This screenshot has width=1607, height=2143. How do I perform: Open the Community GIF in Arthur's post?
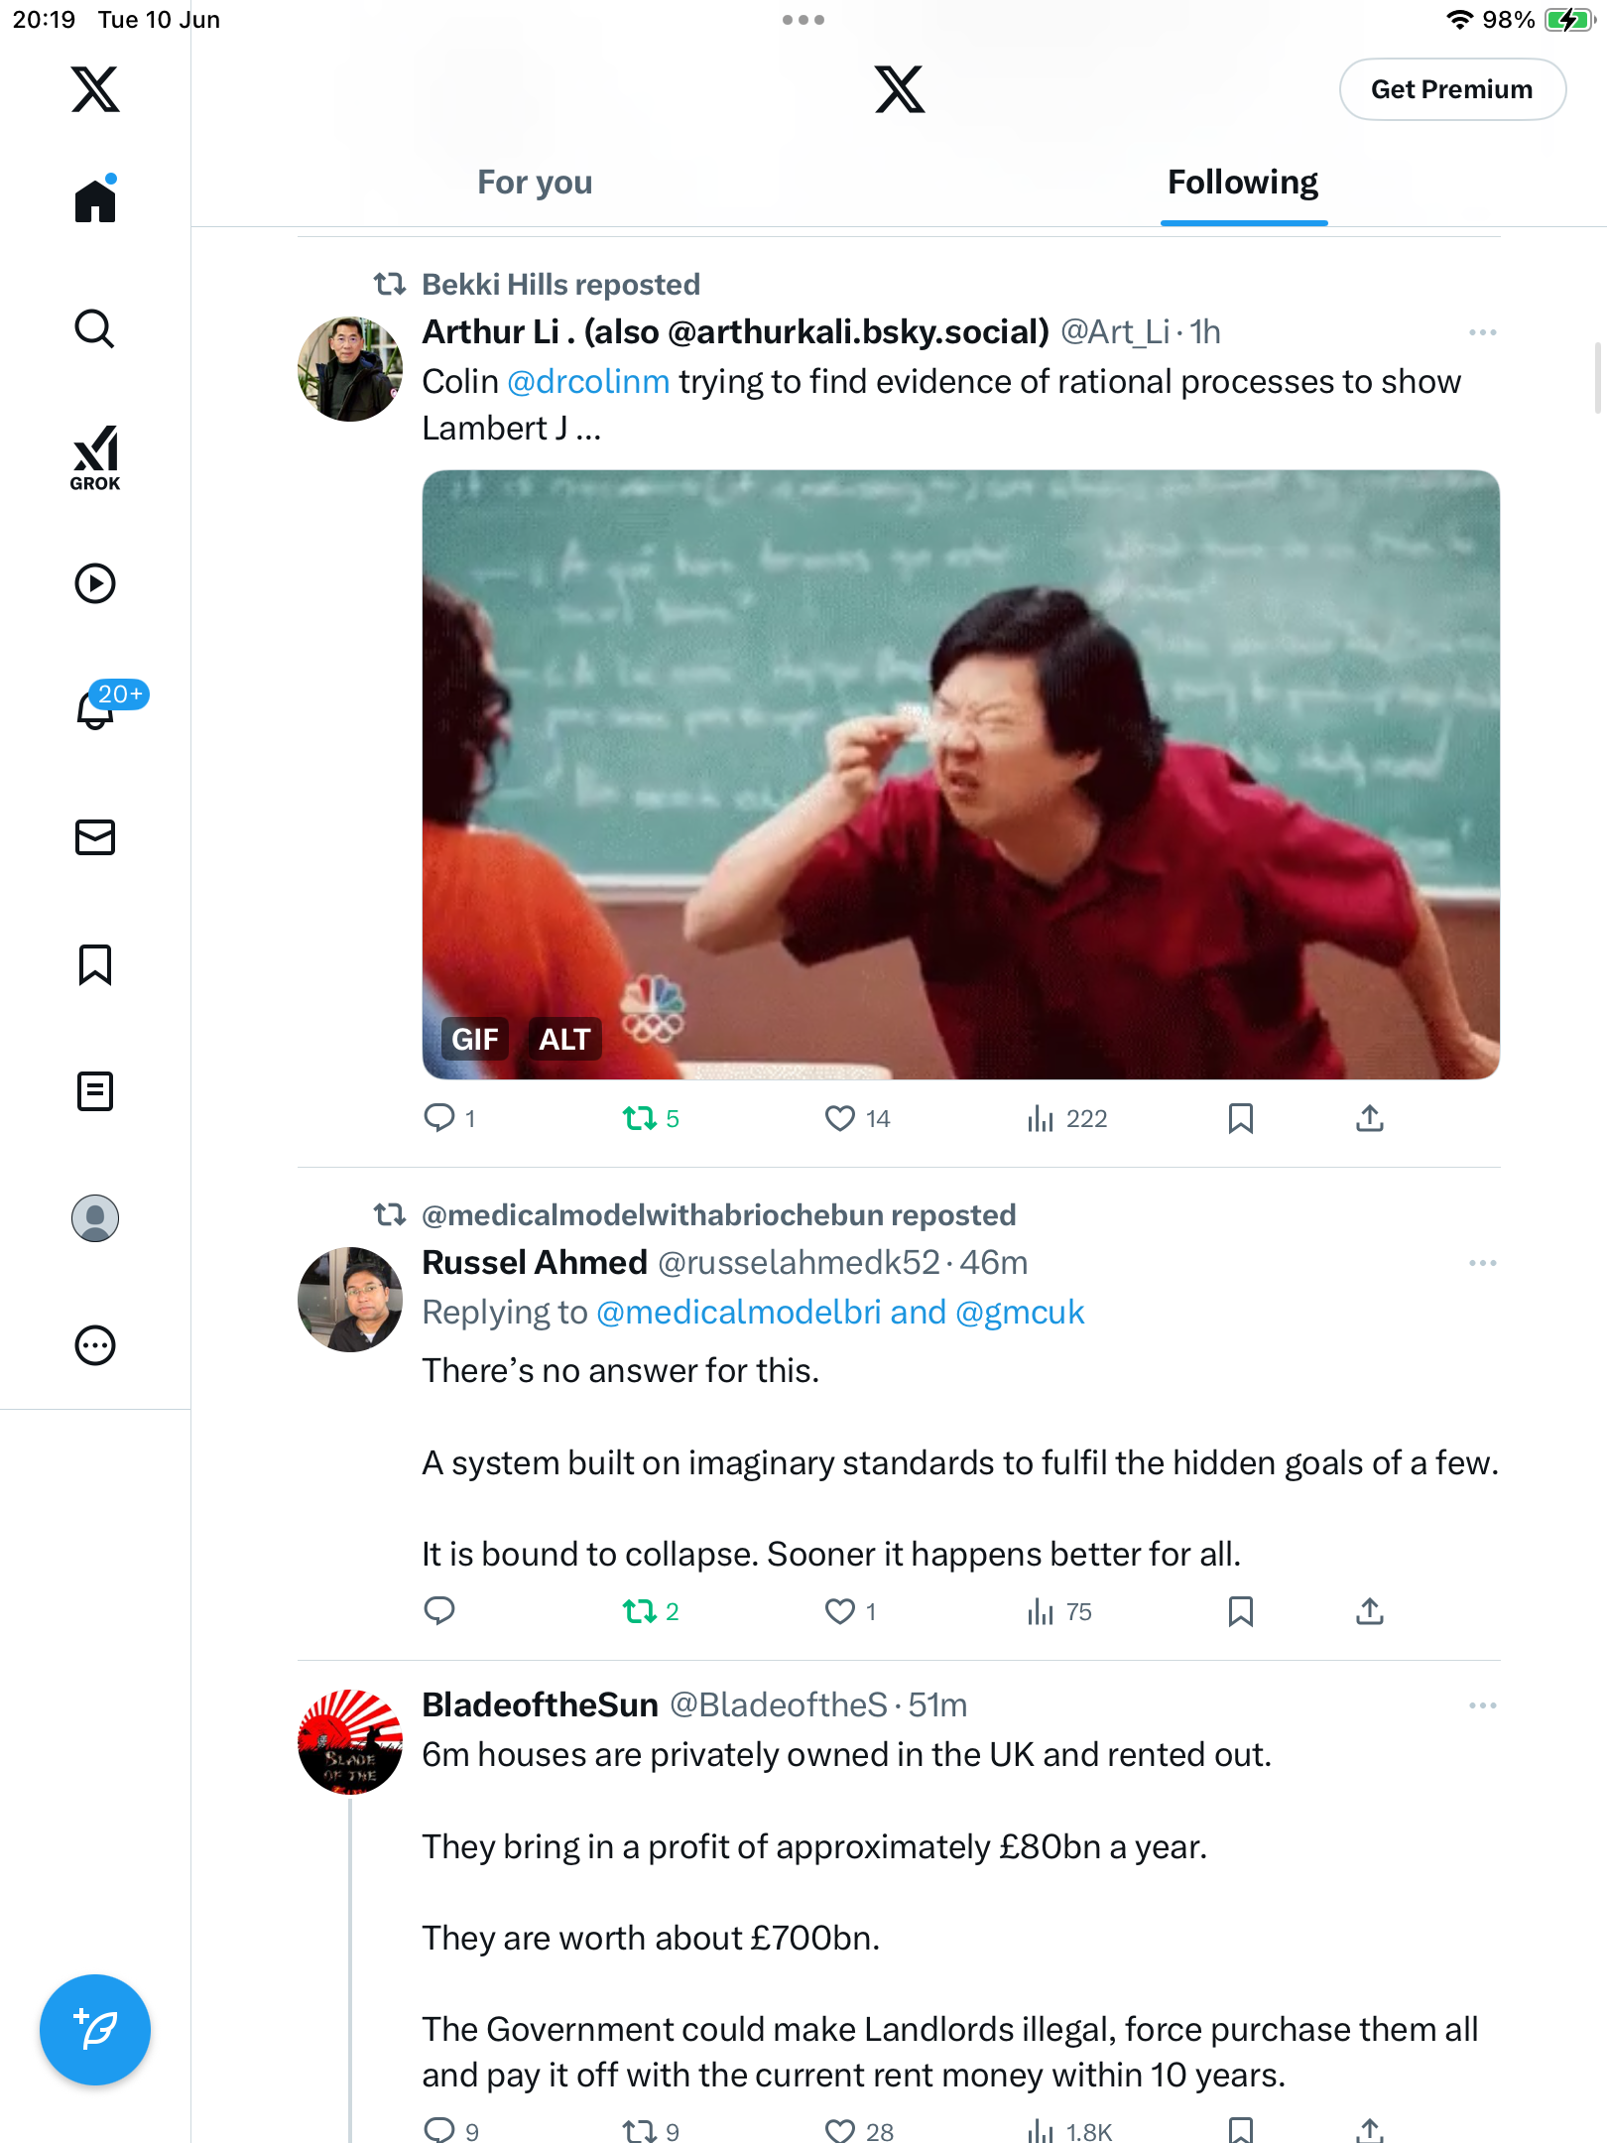pyautogui.click(x=960, y=774)
